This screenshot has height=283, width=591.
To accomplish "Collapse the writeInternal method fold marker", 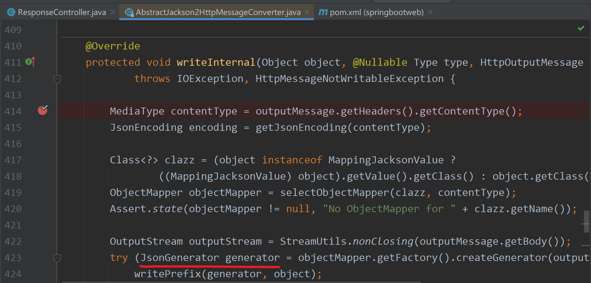I will (57, 79).
